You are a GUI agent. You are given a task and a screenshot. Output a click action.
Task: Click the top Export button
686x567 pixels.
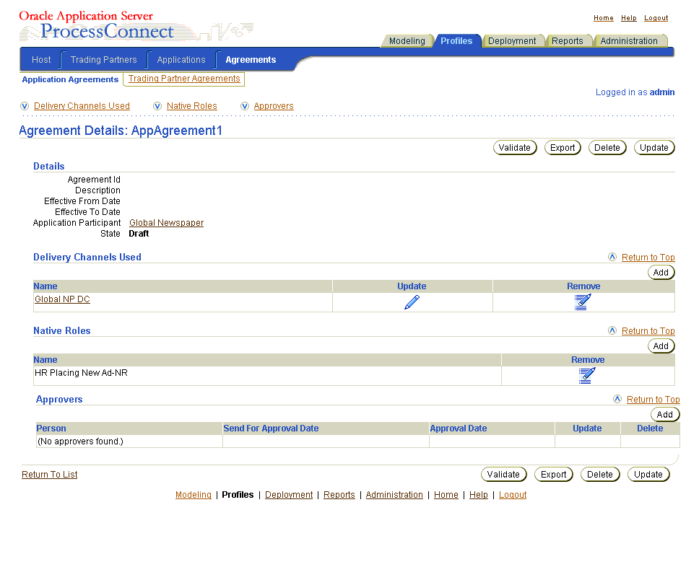[563, 148]
